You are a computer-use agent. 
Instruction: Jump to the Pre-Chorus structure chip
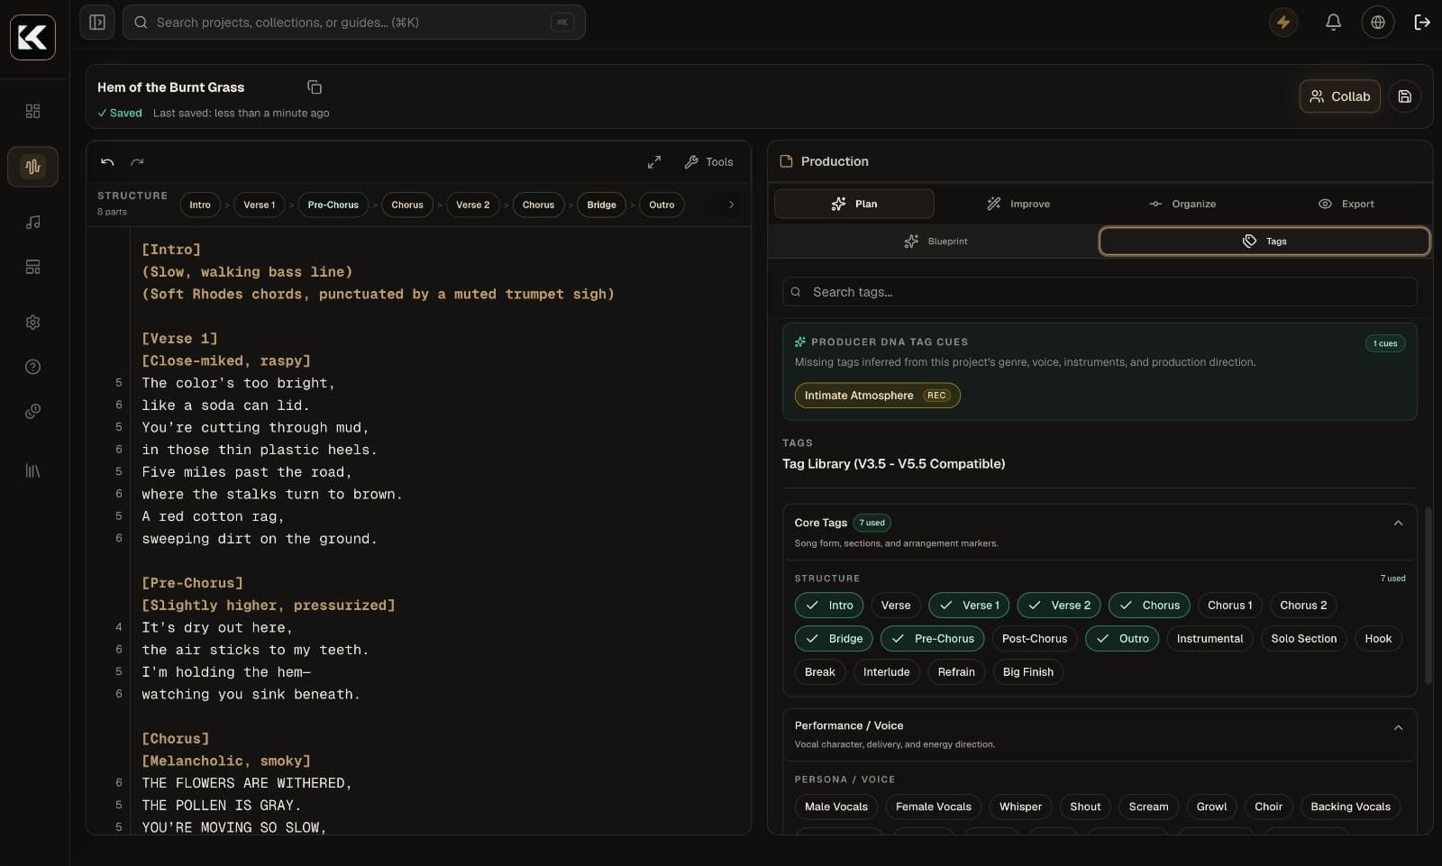(333, 205)
